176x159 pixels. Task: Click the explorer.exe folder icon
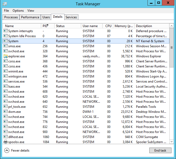click(6, 56)
